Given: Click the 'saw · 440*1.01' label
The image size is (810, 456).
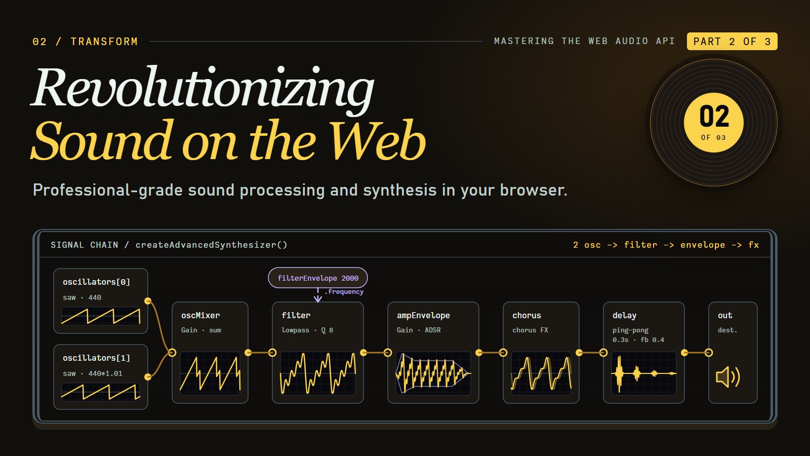Looking at the screenshot, I should [93, 373].
